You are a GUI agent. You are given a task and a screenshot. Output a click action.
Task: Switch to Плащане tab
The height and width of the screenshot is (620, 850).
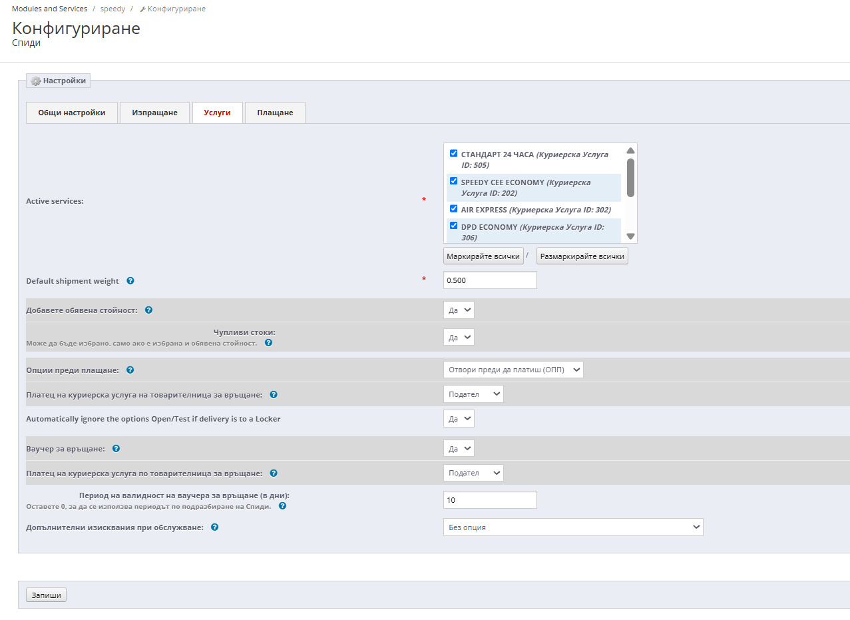tap(275, 113)
